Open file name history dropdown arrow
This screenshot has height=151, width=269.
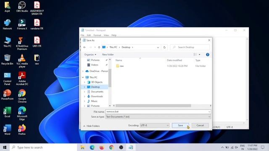[209, 112]
